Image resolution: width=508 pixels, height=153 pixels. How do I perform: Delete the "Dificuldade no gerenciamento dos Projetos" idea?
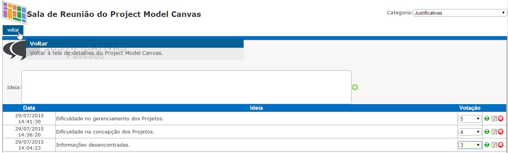click(501, 118)
